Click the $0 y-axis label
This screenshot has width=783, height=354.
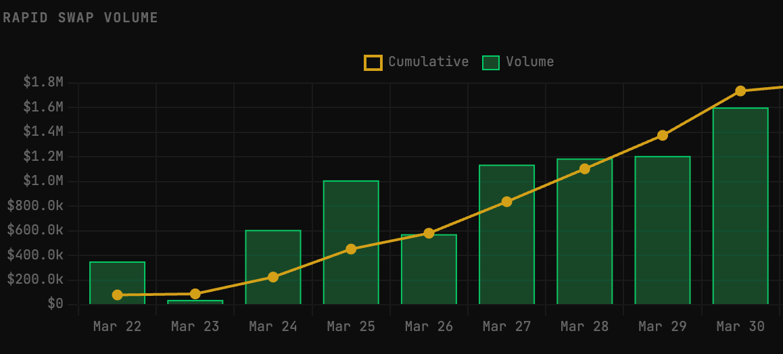pos(55,303)
